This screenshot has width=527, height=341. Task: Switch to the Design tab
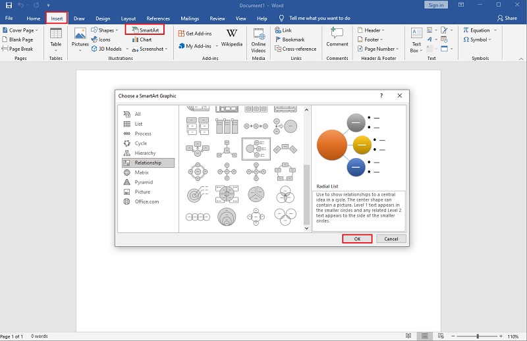point(103,18)
